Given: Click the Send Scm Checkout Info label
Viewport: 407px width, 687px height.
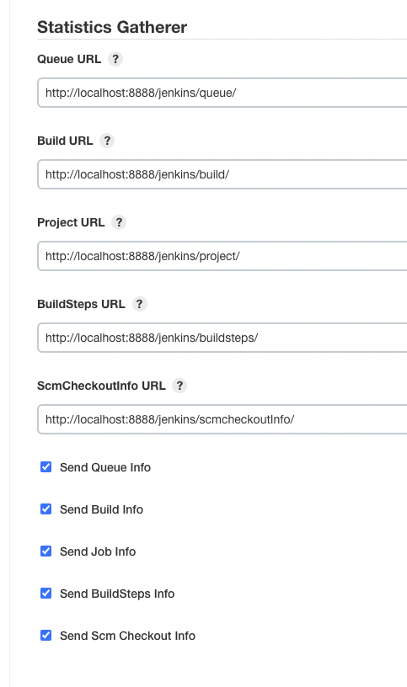Looking at the screenshot, I should click(127, 636).
